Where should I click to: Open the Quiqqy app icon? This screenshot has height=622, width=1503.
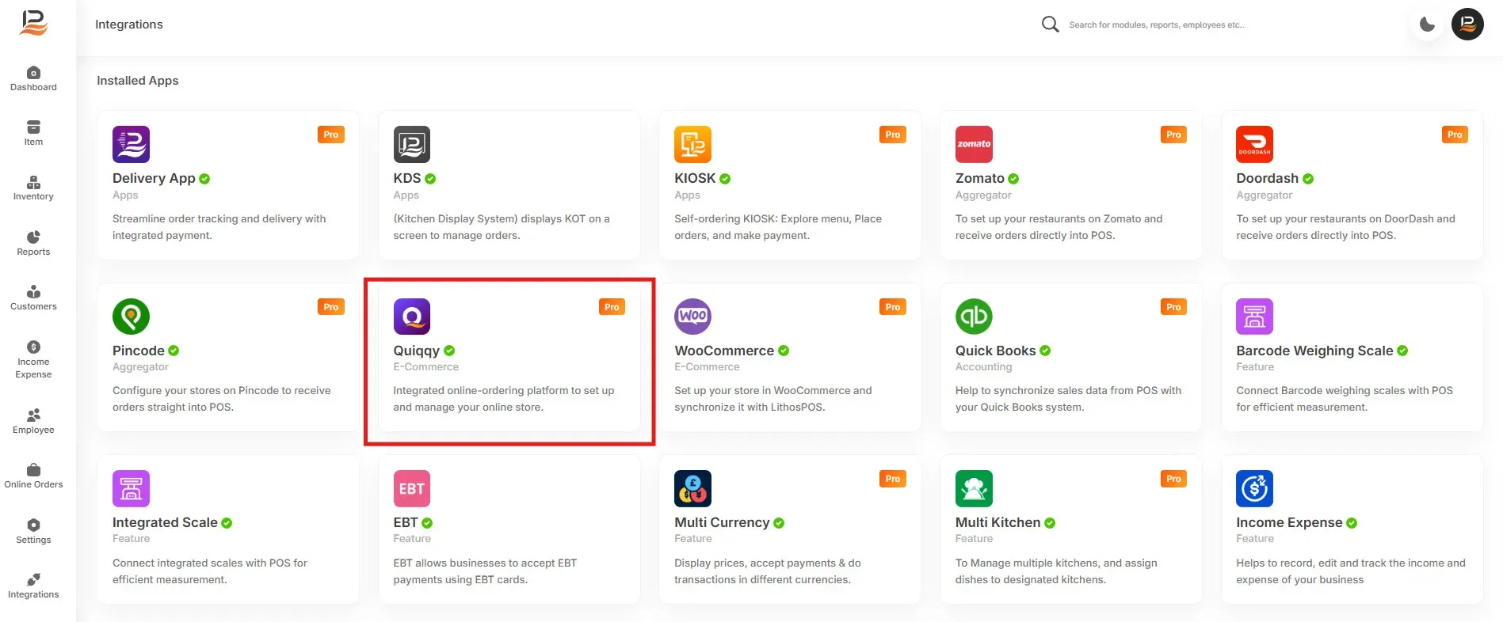coord(411,317)
